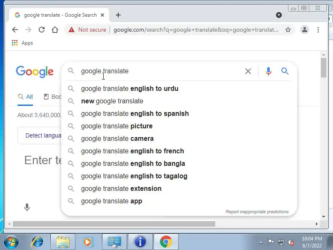Choose suggestion google translate extension

121,188
